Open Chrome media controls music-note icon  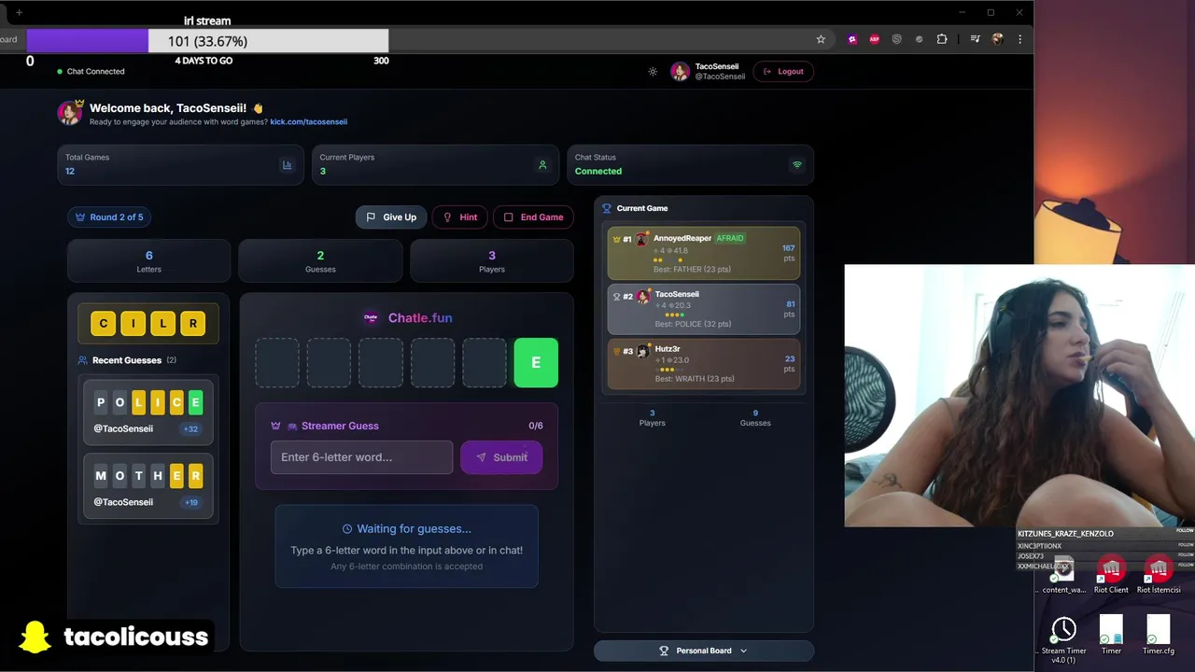pos(975,39)
